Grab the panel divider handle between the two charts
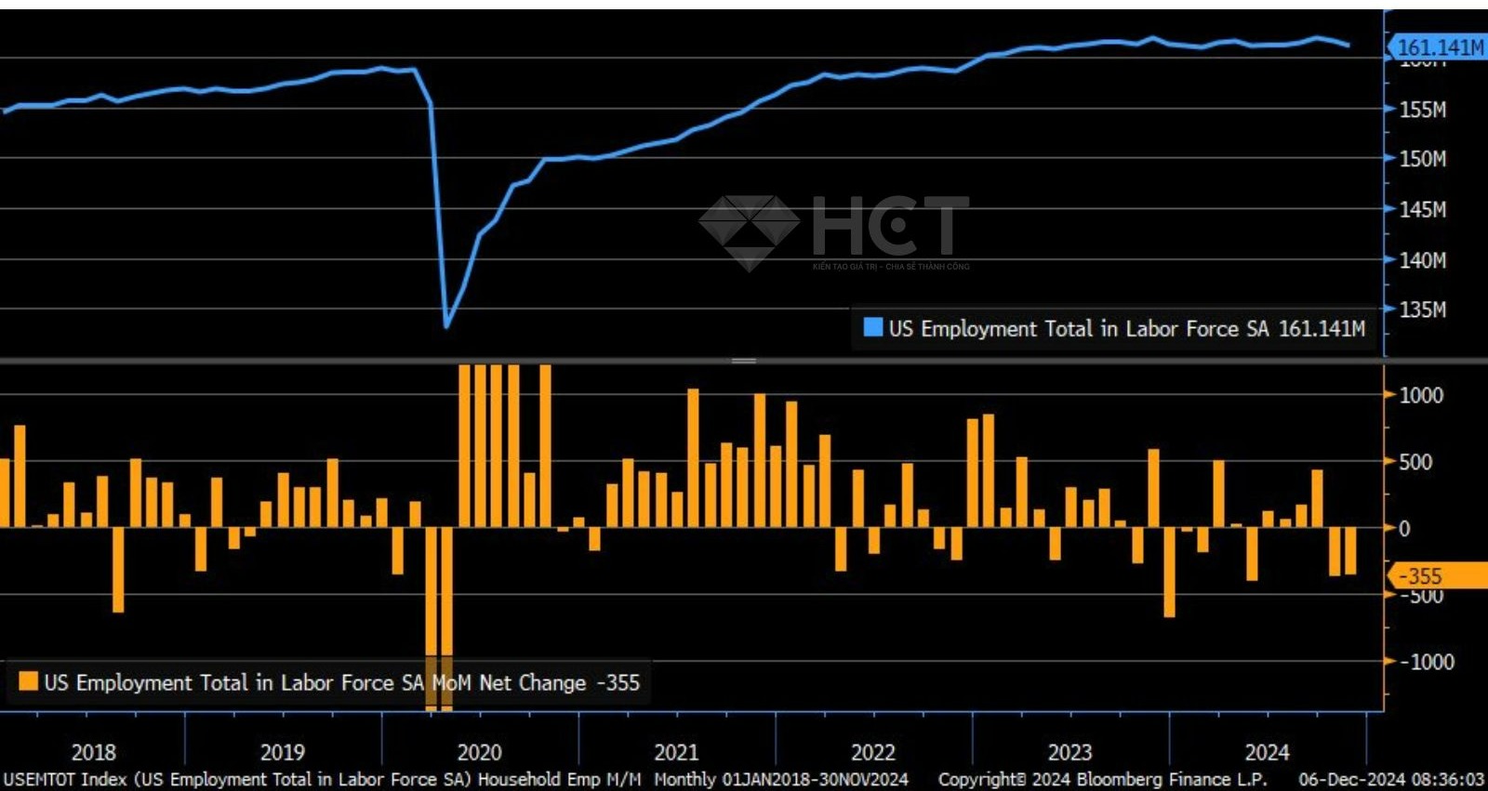The height and width of the screenshot is (791, 1488). pyautogui.click(x=743, y=360)
